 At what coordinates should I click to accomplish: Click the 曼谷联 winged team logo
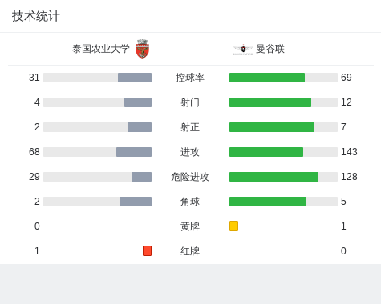(x=243, y=50)
